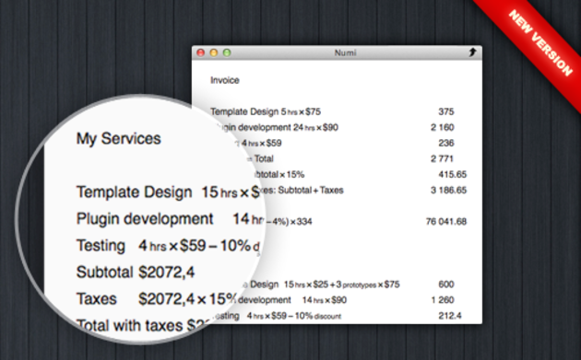Click the yellow minimize button of Numi window
This screenshot has height=360, width=581.
tap(214, 52)
